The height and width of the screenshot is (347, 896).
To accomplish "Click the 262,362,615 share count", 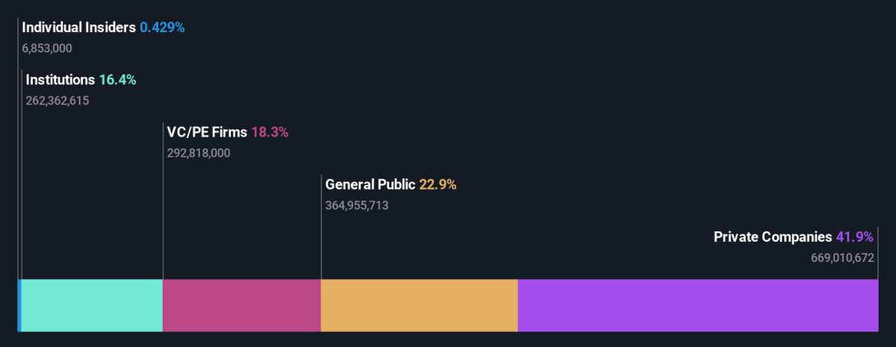I will [x=57, y=101].
